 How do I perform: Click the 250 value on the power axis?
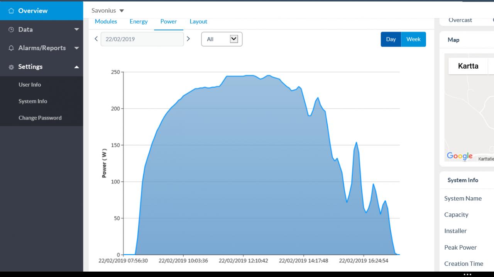115,72
